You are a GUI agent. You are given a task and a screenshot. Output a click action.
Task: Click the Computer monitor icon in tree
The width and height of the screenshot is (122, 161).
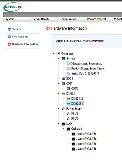(58, 54)
